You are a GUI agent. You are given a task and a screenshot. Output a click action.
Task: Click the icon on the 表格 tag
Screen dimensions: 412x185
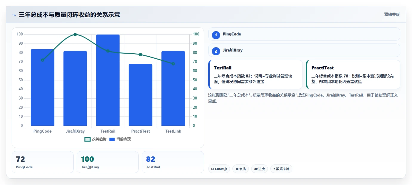click(237, 169)
